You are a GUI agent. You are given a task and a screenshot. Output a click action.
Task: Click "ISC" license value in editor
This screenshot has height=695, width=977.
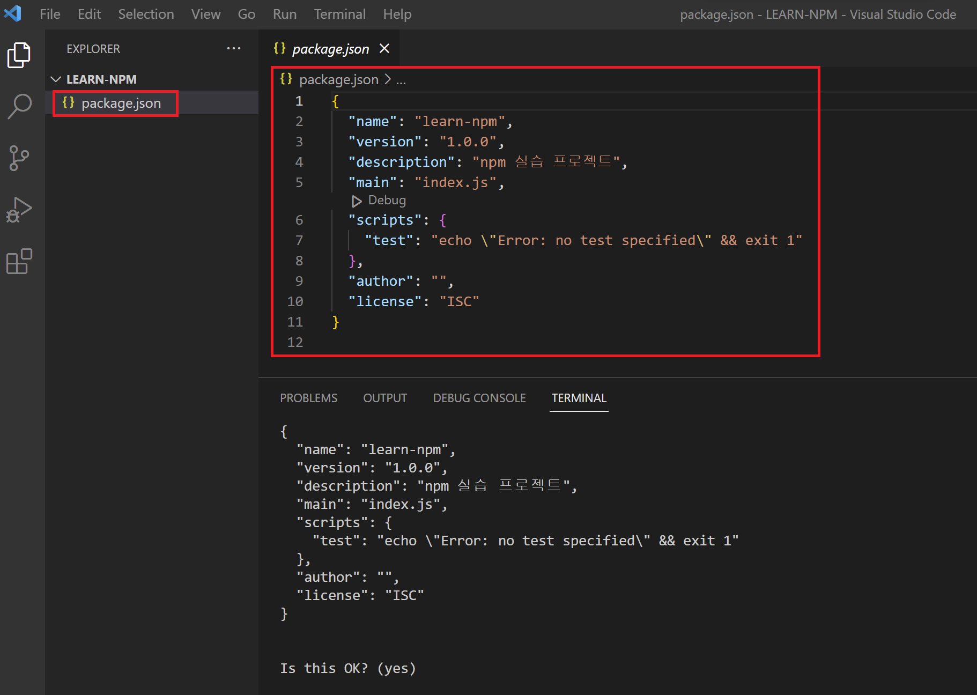pyautogui.click(x=460, y=302)
